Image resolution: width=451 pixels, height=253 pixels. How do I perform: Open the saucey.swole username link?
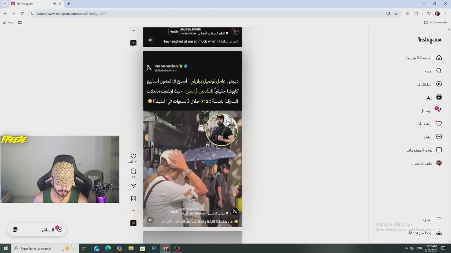tap(190, 29)
